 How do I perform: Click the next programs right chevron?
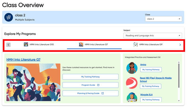180,45
